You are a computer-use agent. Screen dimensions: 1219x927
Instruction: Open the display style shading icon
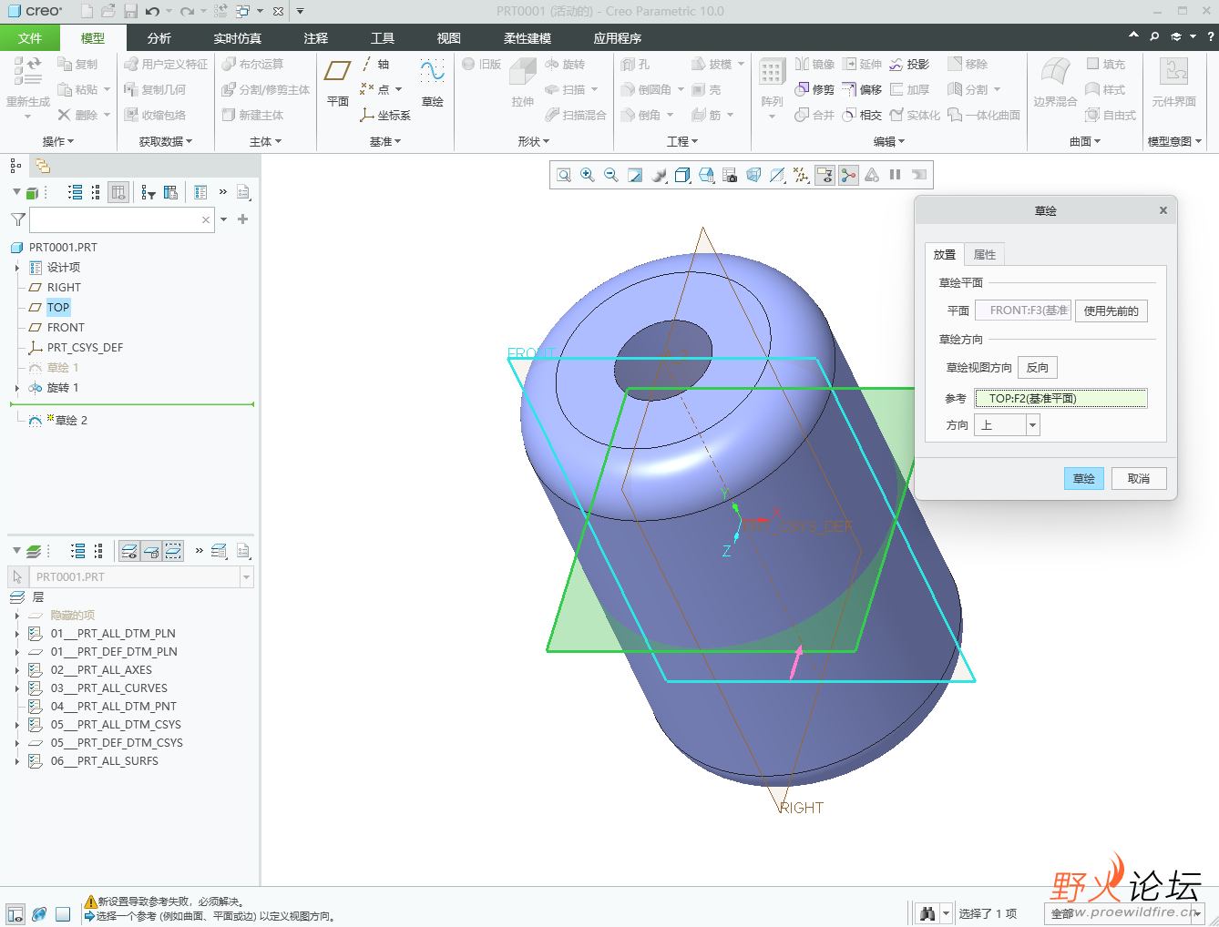[x=659, y=175]
